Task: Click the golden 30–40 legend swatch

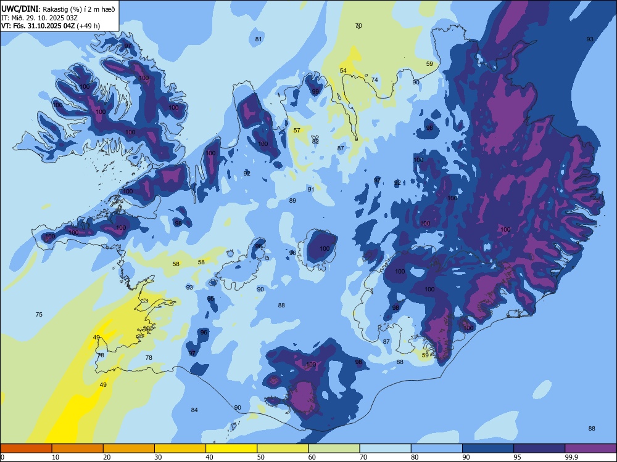Action: 180,448
